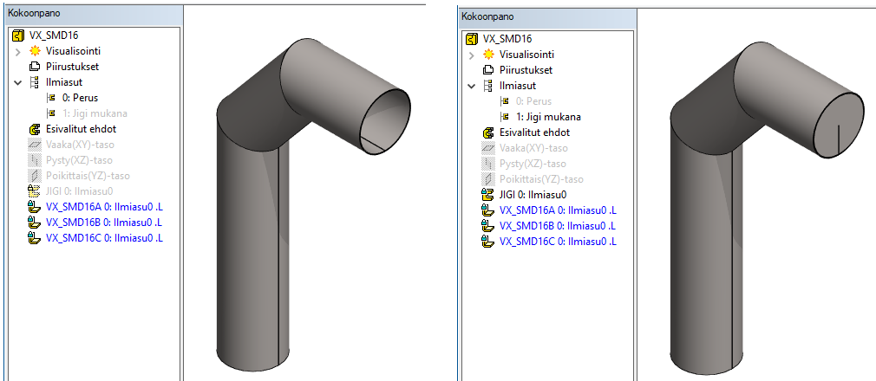Collapse the Ilmiasut node in right tree
This screenshot has width=876, height=381.
tap(472, 87)
